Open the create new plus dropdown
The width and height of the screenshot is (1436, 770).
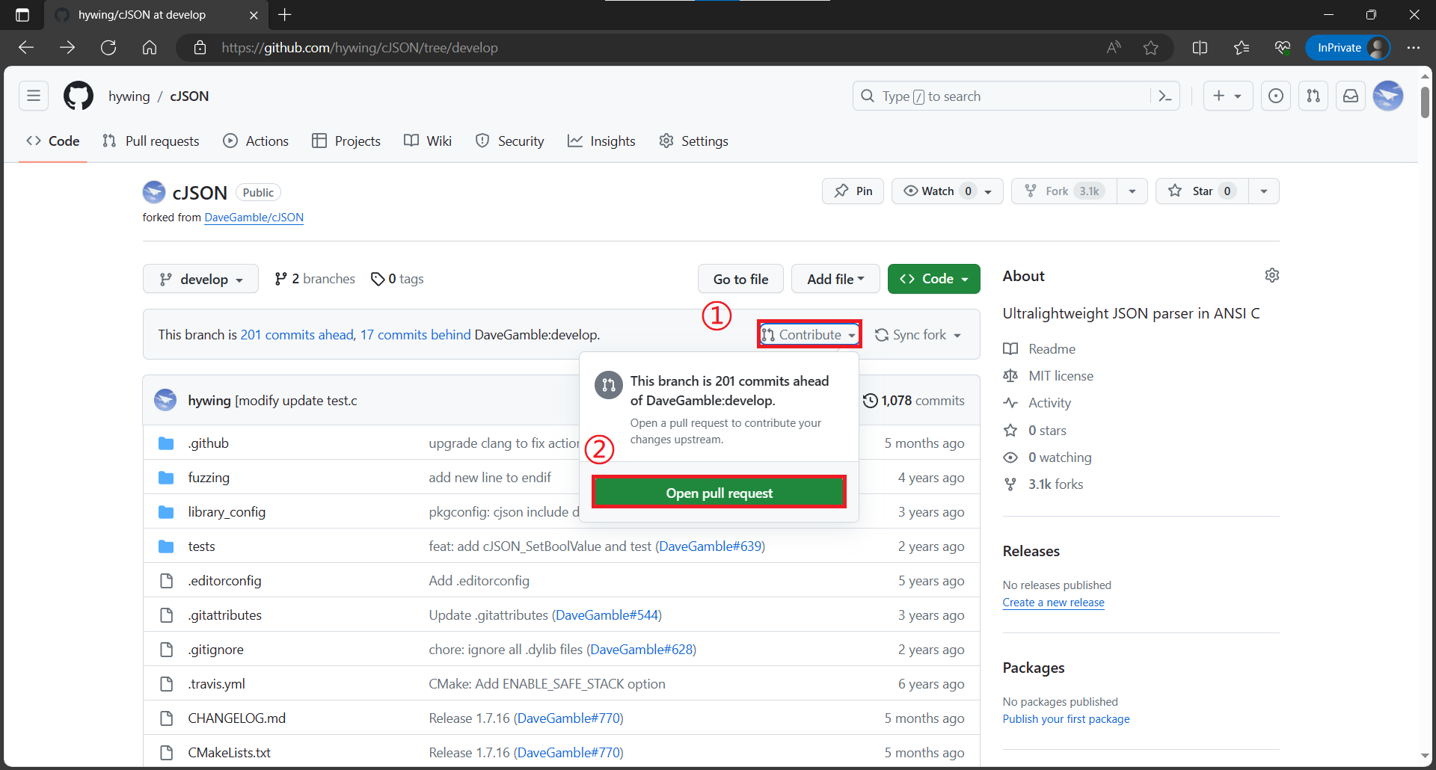pyautogui.click(x=1227, y=96)
